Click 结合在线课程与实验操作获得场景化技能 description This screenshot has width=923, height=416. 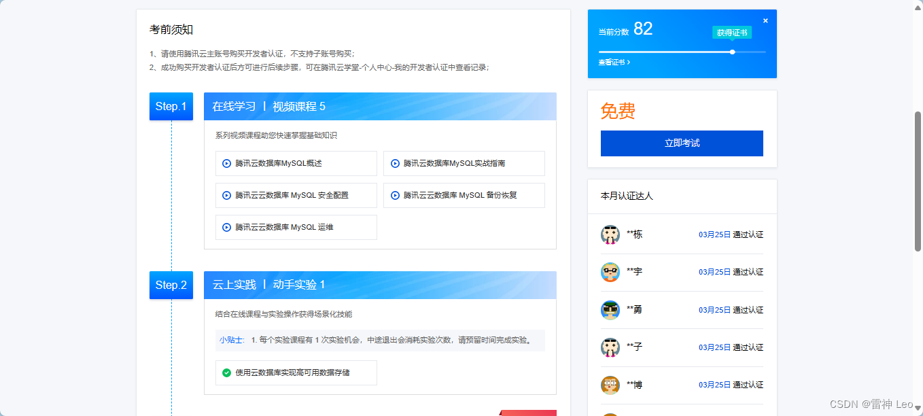coord(283,314)
